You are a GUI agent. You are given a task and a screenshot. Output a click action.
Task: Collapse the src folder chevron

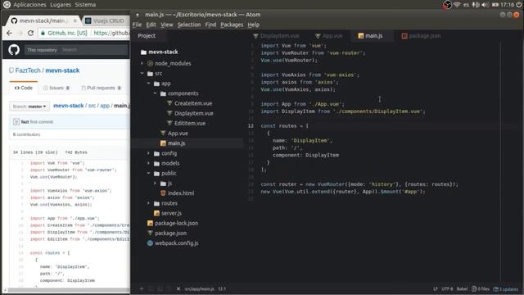pyautogui.click(x=142, y=73)
